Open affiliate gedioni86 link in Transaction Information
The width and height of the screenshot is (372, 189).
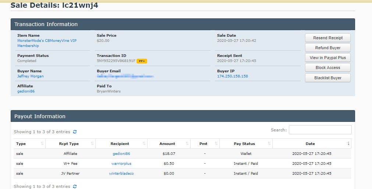click(x=26, y=91)
